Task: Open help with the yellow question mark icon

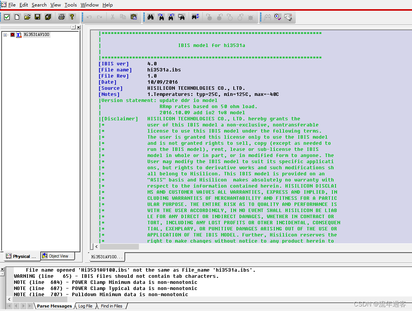Action: click(x=72, y=17)
